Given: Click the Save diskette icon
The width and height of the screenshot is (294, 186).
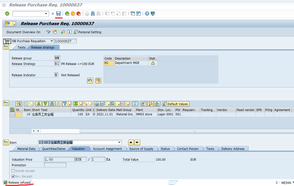Looking at the screenshot, I should pyautogui.click(x=58, y=14).
